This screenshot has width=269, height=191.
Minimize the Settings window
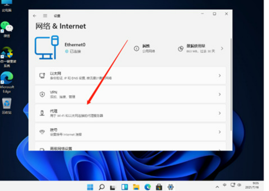[202, 14]
